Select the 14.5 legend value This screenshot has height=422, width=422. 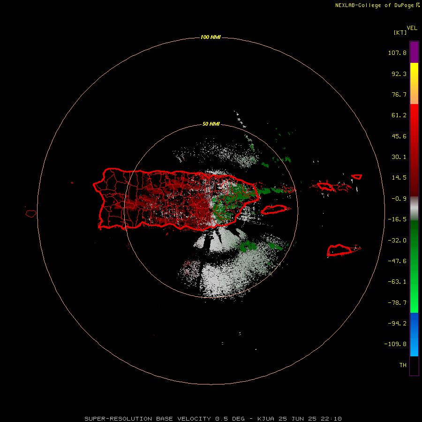(399, 178)
